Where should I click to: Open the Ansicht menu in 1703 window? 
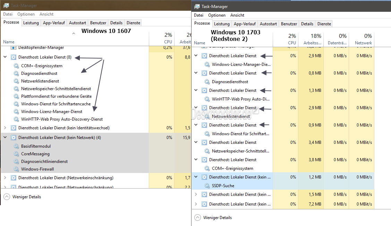(237, 15)
